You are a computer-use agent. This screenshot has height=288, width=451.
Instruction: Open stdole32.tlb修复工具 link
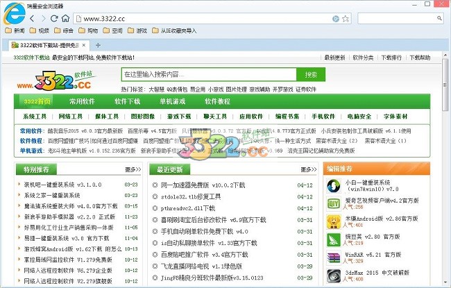[x=191, y=197]
